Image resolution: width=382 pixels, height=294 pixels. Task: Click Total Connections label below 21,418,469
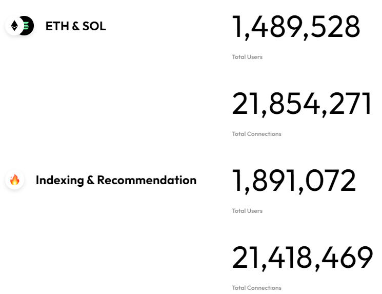(256, 288)
